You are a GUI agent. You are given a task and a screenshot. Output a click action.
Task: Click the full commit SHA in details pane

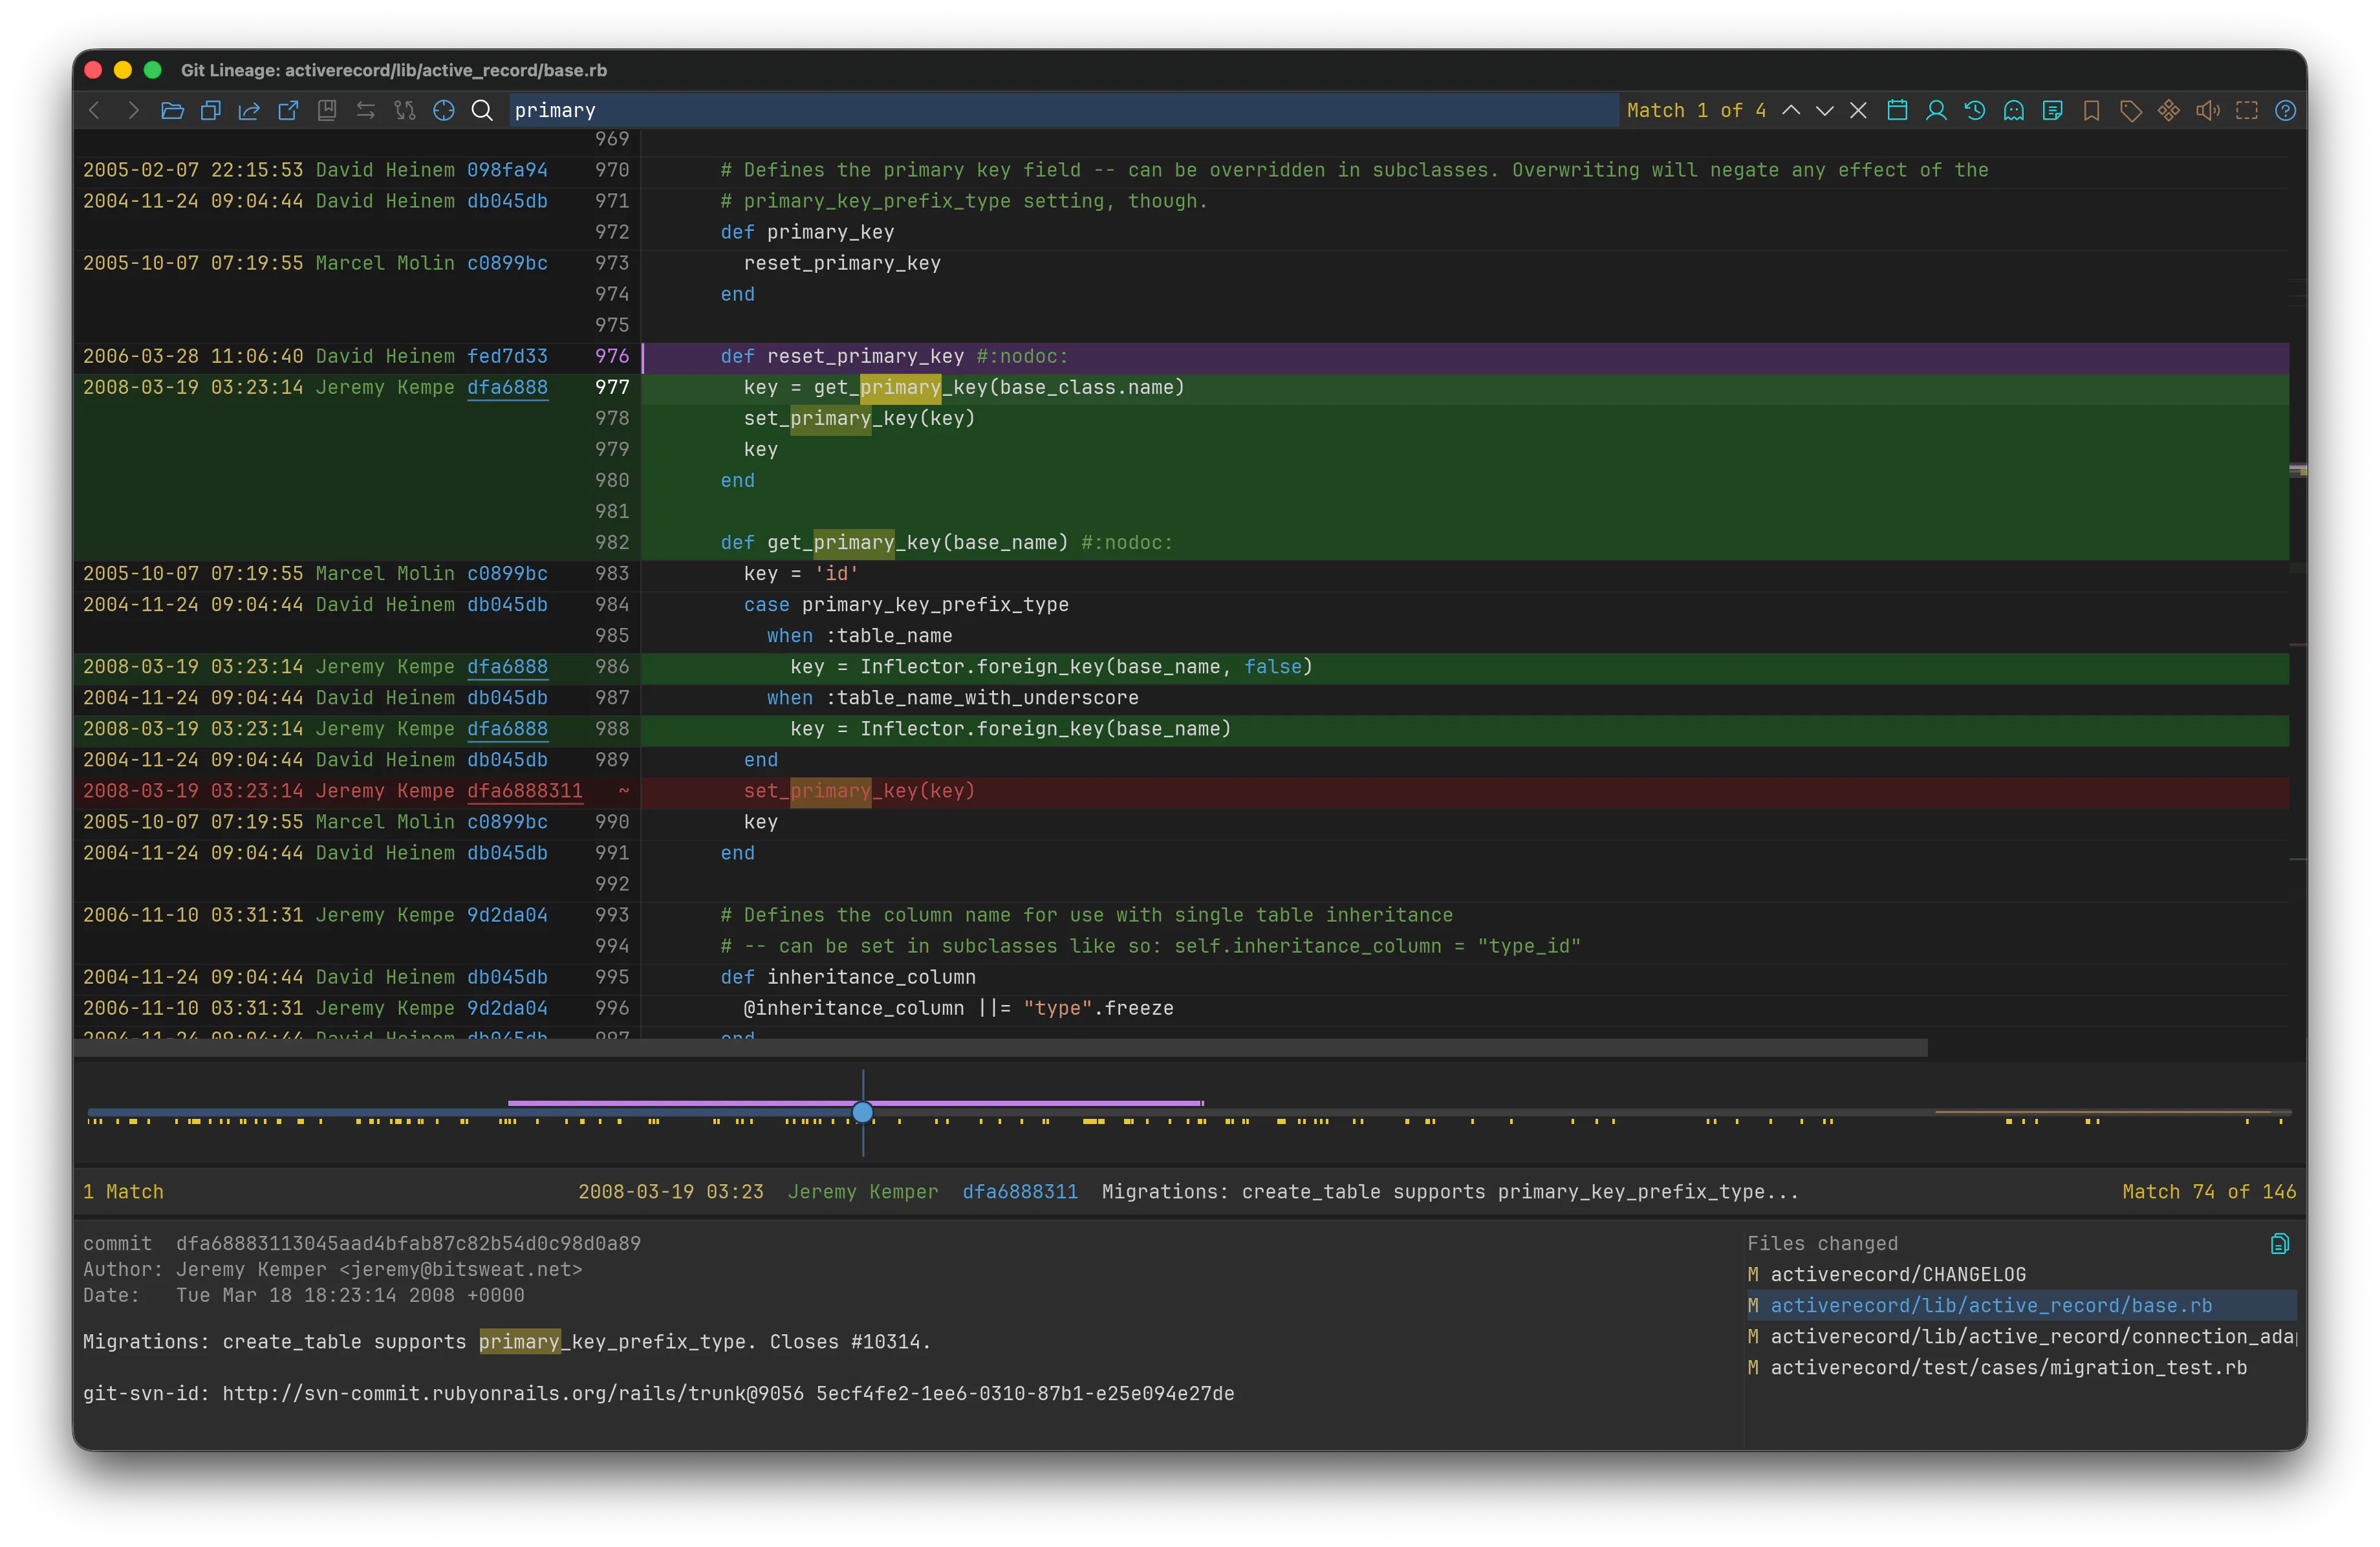pyautogui.click(x=408, y=1243)
